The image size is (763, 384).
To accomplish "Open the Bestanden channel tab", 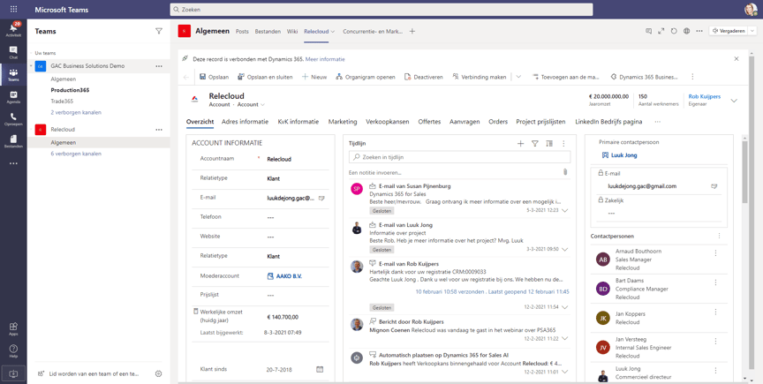I will (268, 31).
